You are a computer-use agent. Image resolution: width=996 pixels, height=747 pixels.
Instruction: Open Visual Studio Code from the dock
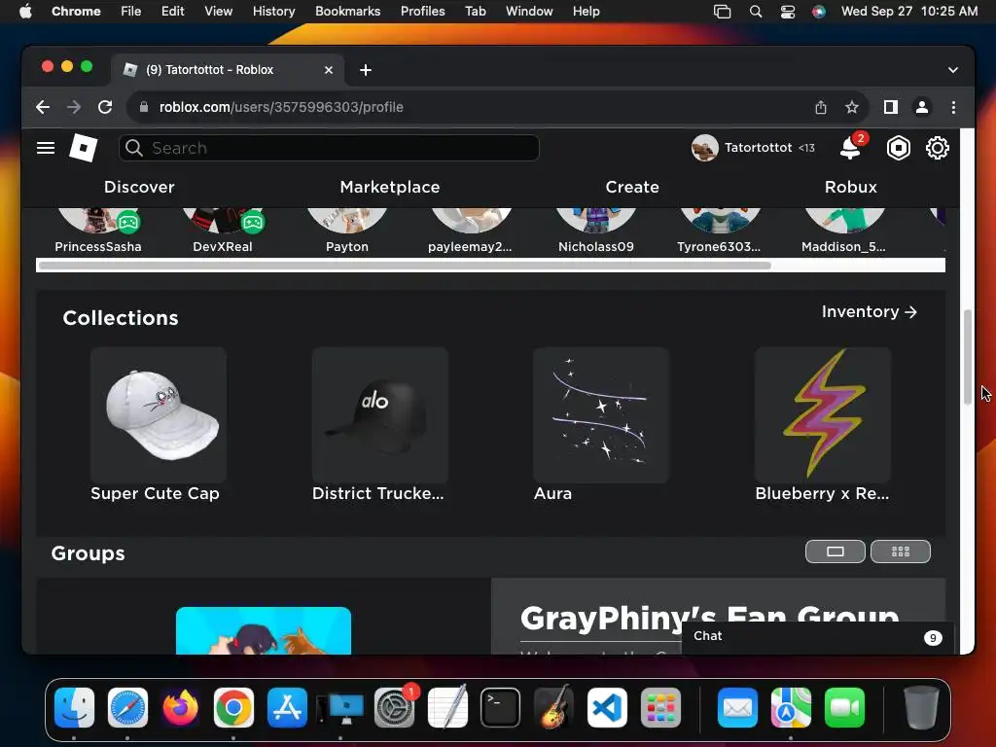point(607,707)
